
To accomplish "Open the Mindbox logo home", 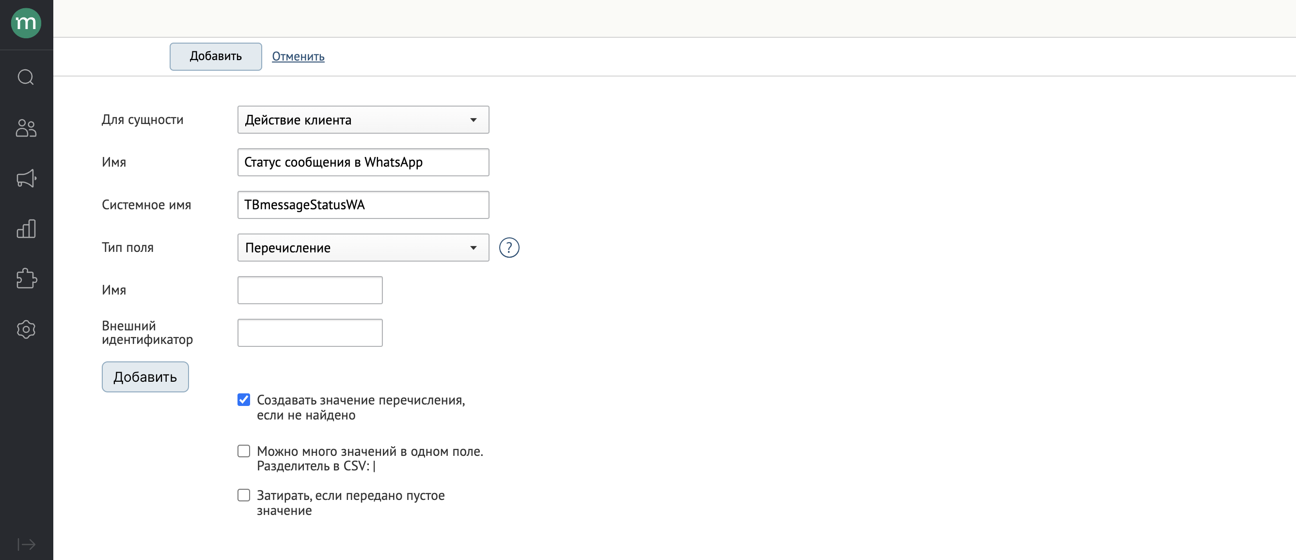I will click(x=26, y=23).
